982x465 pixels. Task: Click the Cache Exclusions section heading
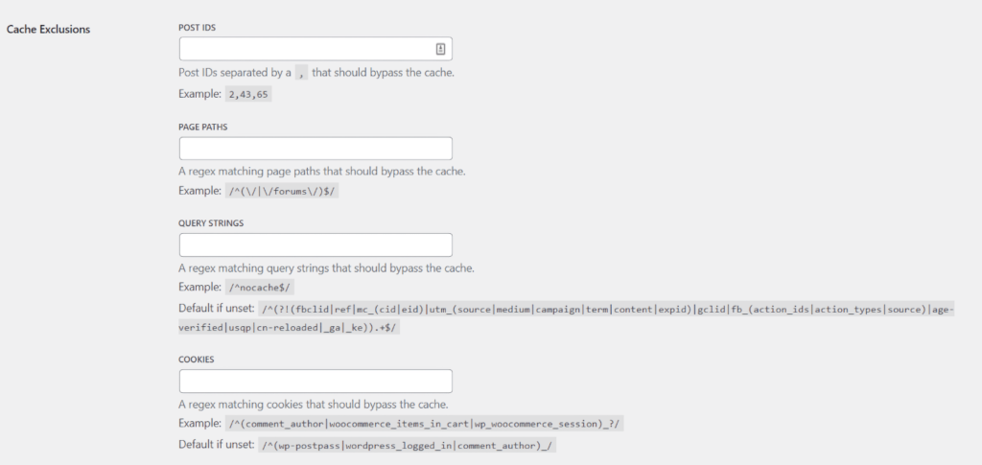click(x=48, y=29)
